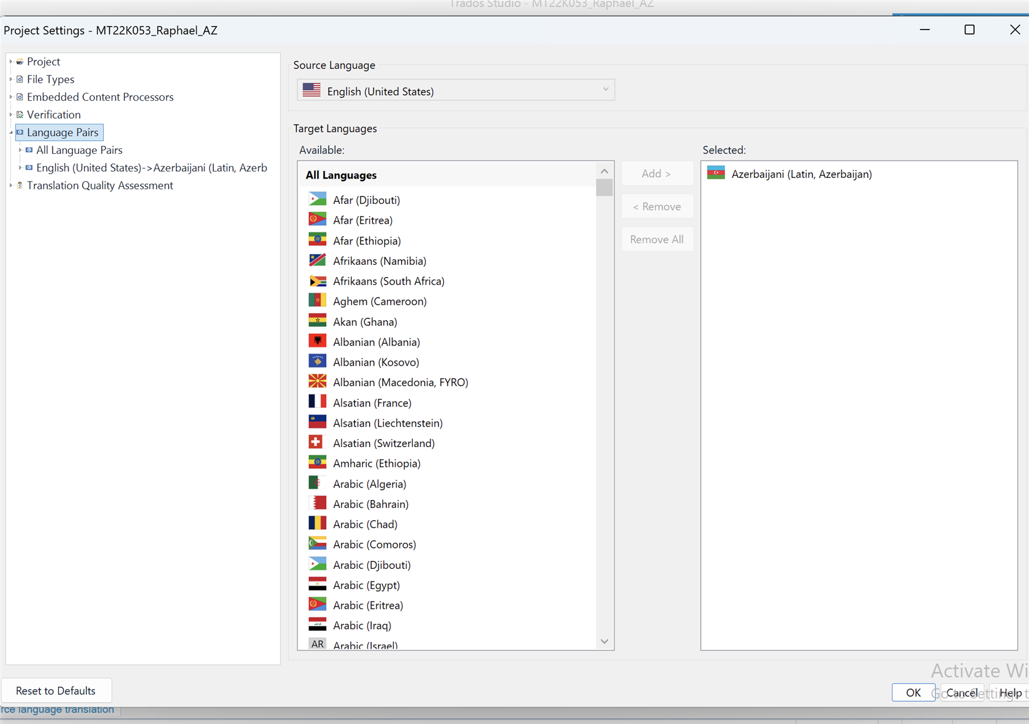Select Embedded Content Processors item
The height and width of the screenshot is (724, 1029).
[100, 97]
